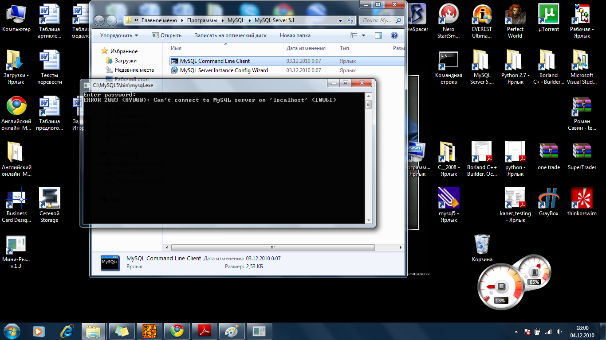606x340 pixels.
Task: Click the Explorer search field
Action: tap(381, 20)
